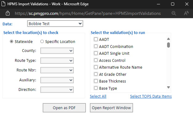The width and height of the screenshot is (193, 124).
Task: Click the zoom out magnifier icon
Action: point(174,14)
